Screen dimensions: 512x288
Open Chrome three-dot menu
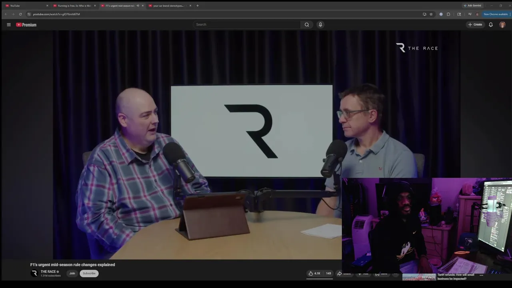click(510, 14)
